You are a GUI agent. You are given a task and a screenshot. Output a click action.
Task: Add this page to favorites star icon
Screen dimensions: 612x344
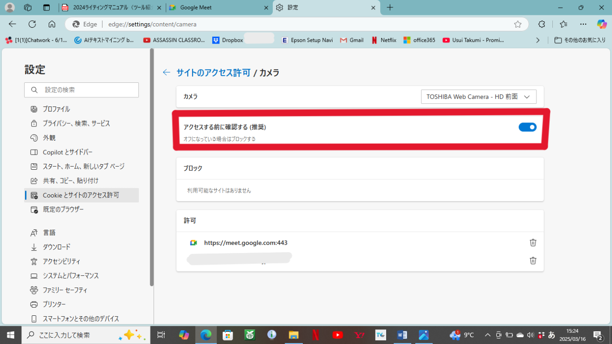click(518, 24)
